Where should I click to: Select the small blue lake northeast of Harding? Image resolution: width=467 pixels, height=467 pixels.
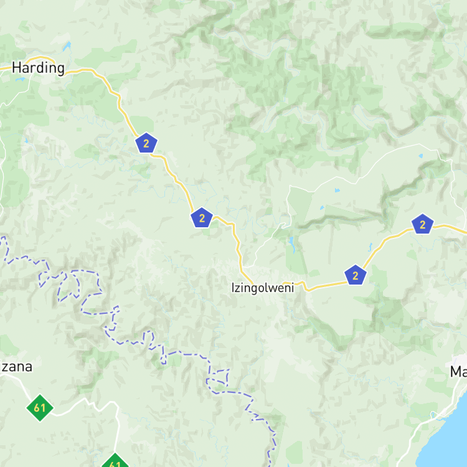tap(67, 46)
